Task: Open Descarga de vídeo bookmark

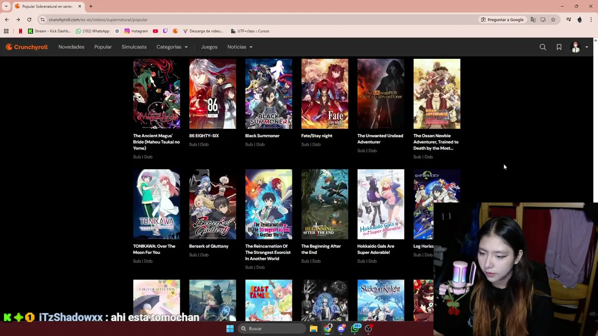Action: click(x=203, y=31)
